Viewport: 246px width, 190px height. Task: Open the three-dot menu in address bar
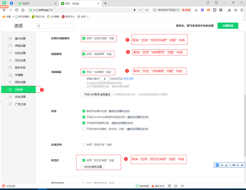tap(141, 10)
